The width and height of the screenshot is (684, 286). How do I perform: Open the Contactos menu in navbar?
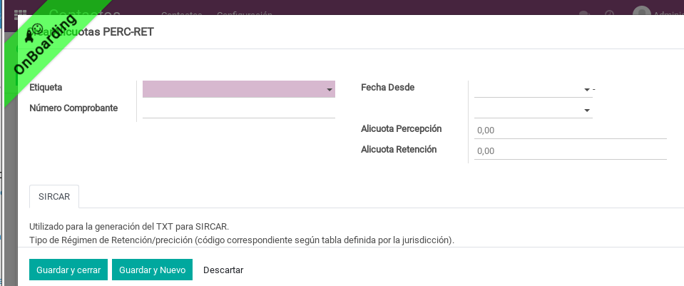181,13
